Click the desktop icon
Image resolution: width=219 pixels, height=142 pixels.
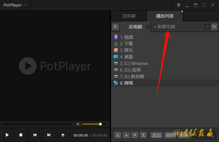116,57
